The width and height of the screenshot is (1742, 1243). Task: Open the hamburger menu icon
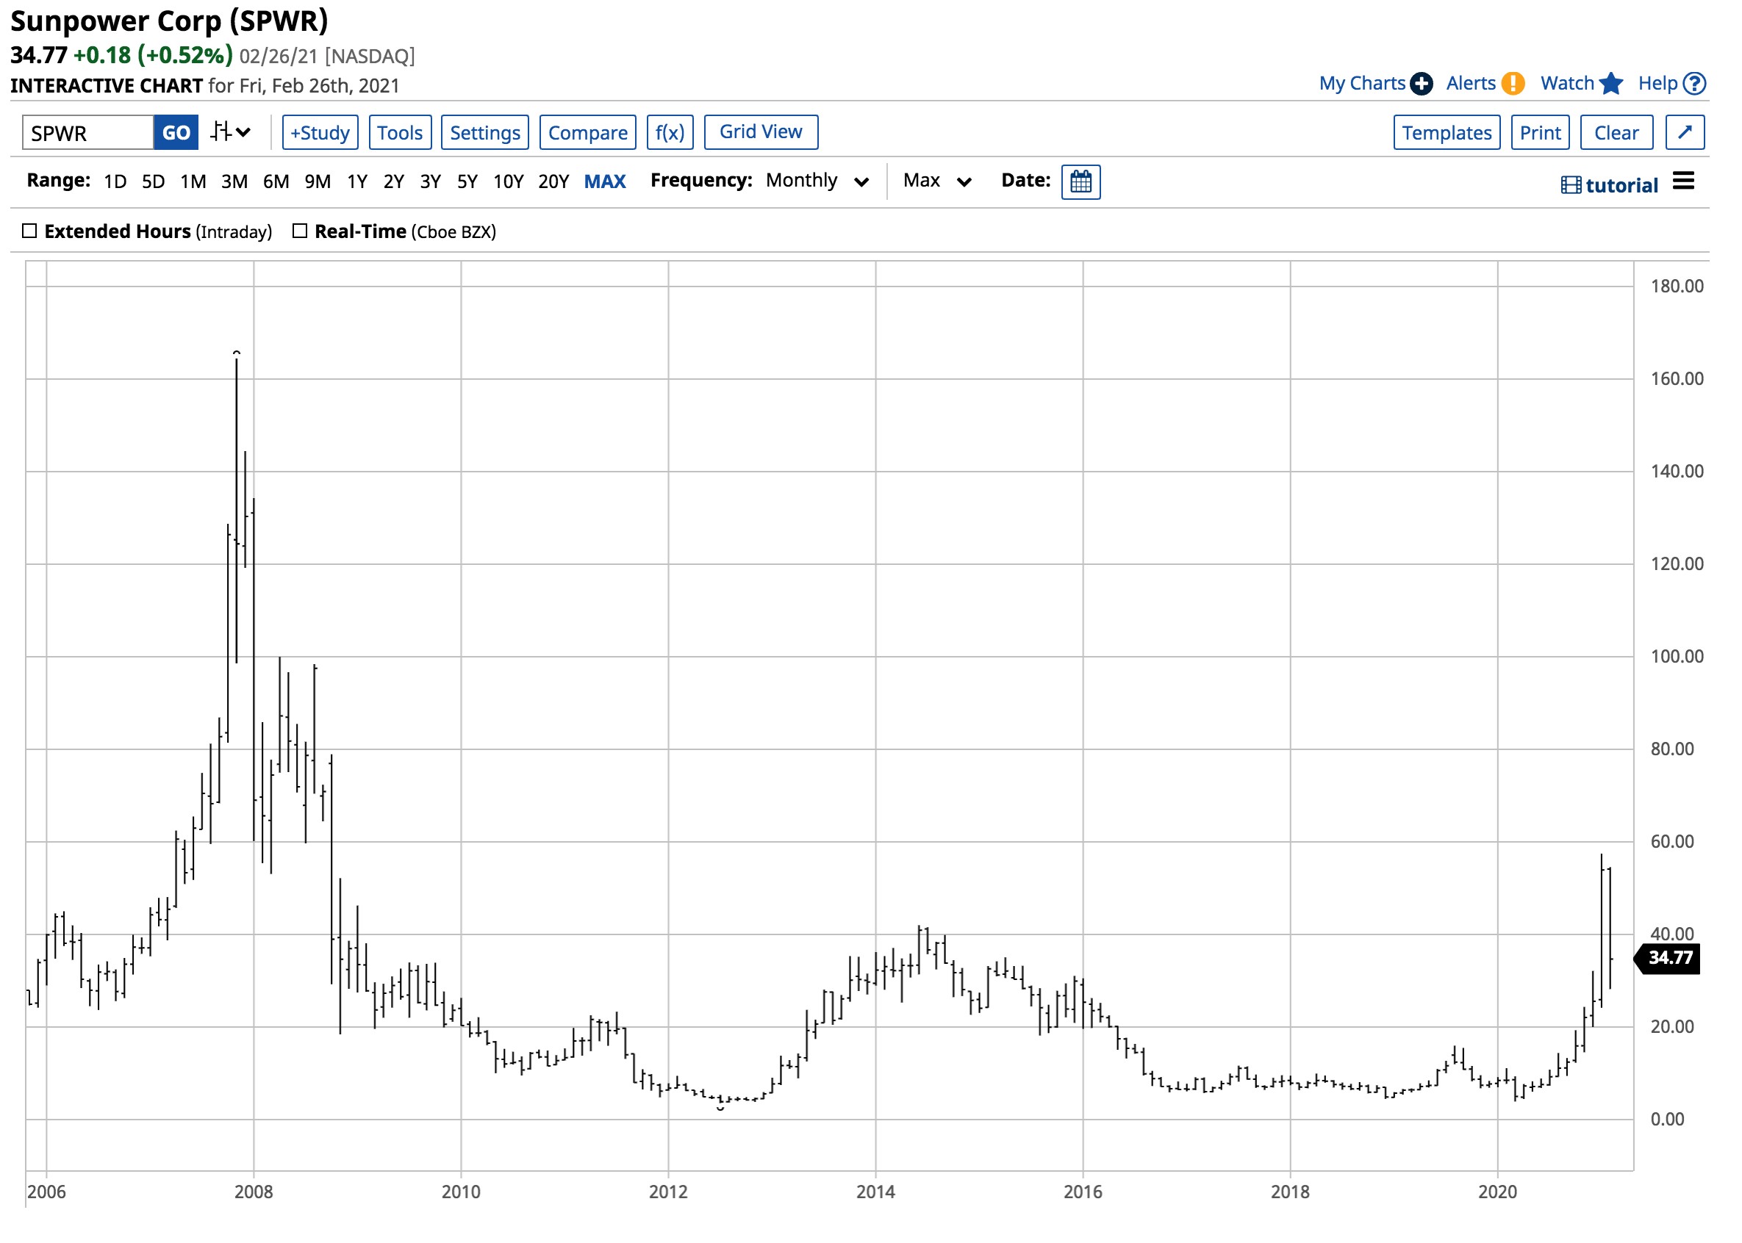(x=1682, y=181)
